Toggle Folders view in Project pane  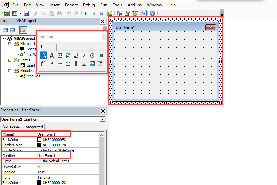coord(23,30)
